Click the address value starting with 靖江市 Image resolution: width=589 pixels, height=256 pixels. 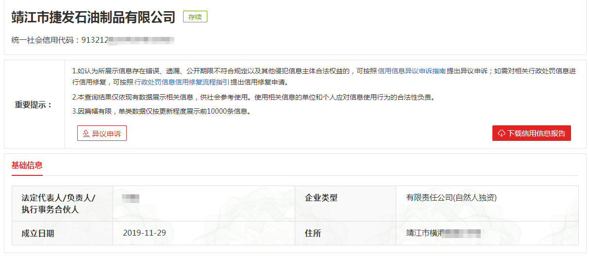point(443,233)
